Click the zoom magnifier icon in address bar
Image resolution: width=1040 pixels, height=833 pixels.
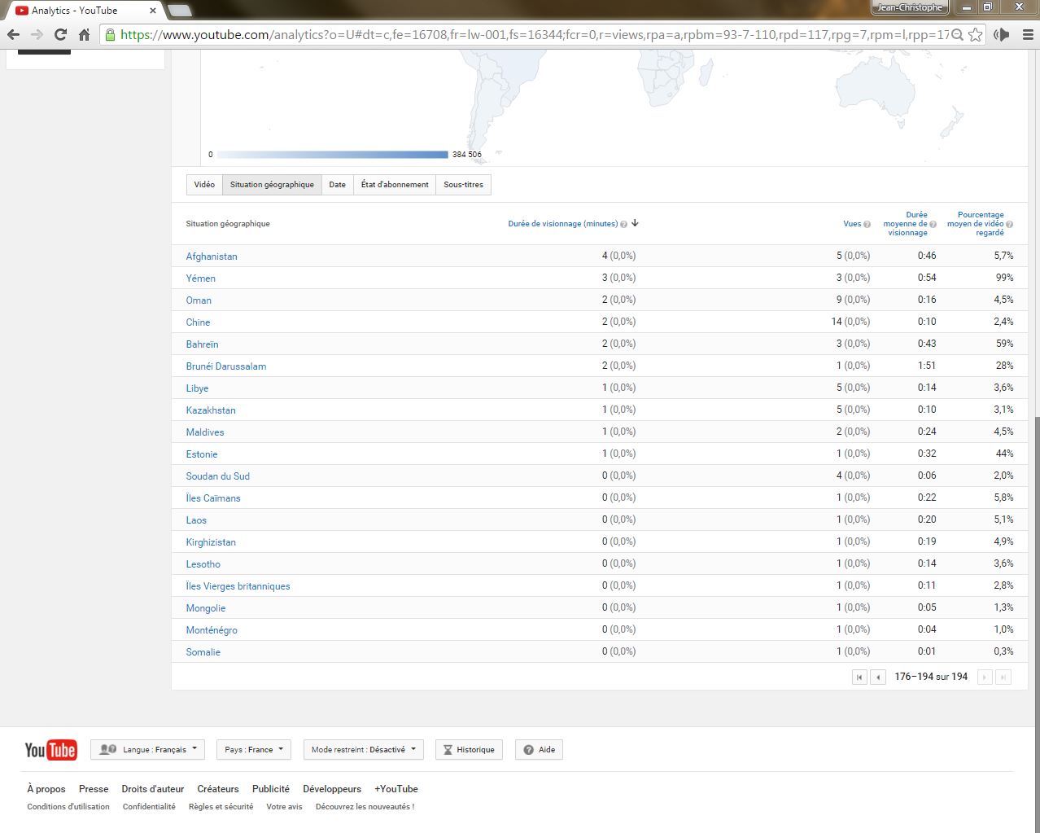click(x=957, y=34)
